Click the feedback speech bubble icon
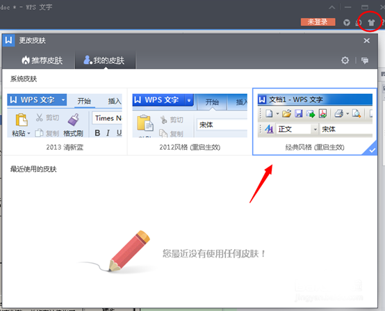This screenshot has height=311, width=385. 365,61
